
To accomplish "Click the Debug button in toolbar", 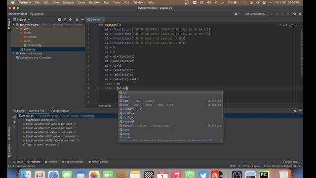I will point(277,14).
